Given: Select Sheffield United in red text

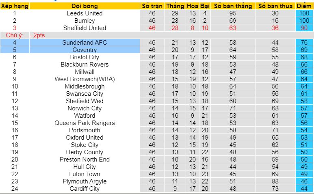Looking at the screenshot, I should coord(84,28).
